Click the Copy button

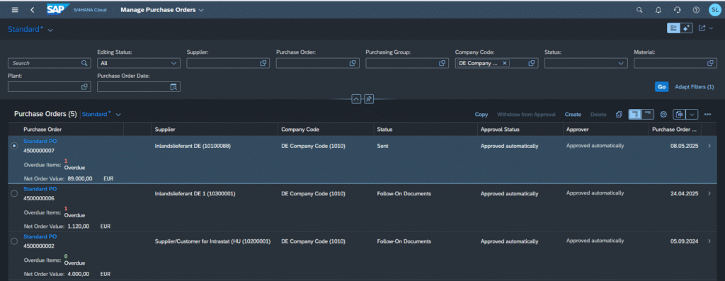[x=481, y=114]
